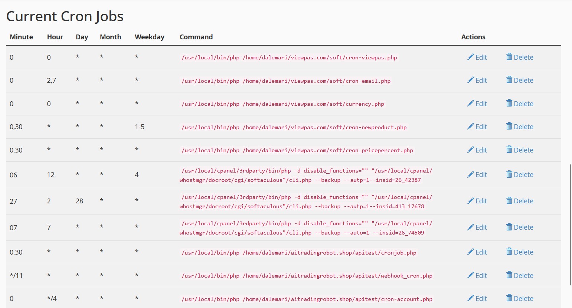The height and width of the screenshot is (308, 572).
Task: Delete the cron-newproduct.php job
Action: click(x=520, y=127)
